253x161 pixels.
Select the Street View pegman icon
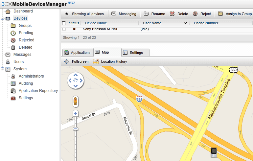(75, 102)
